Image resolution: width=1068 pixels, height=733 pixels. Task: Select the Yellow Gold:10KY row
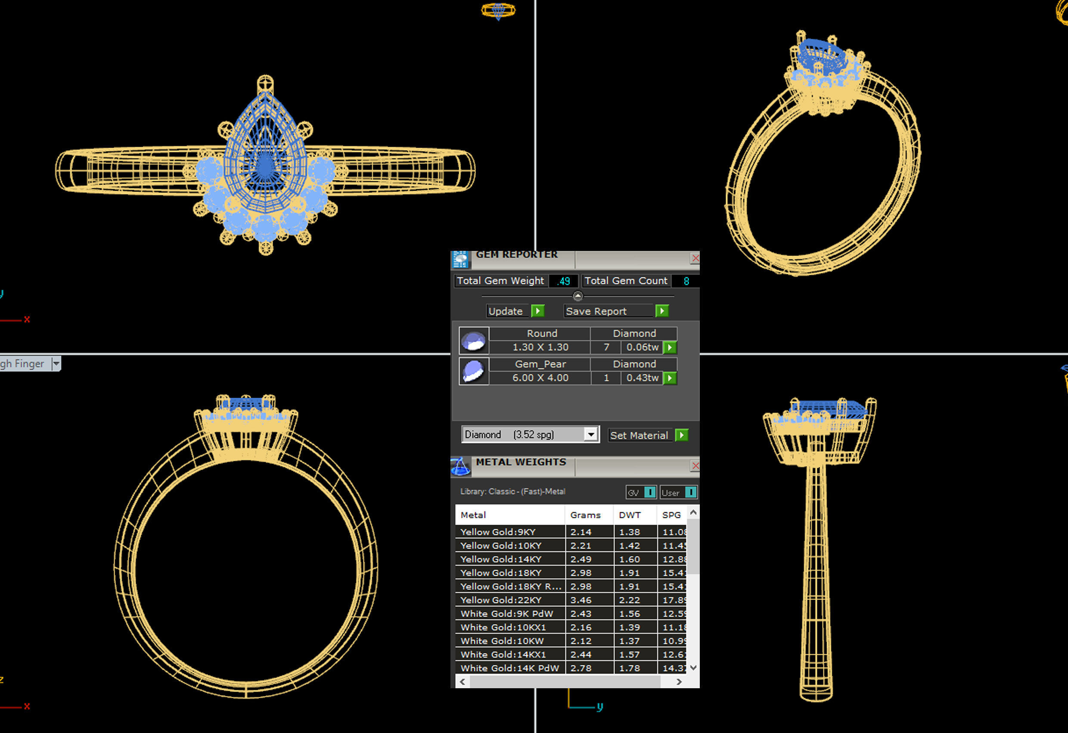coord(571,546)
